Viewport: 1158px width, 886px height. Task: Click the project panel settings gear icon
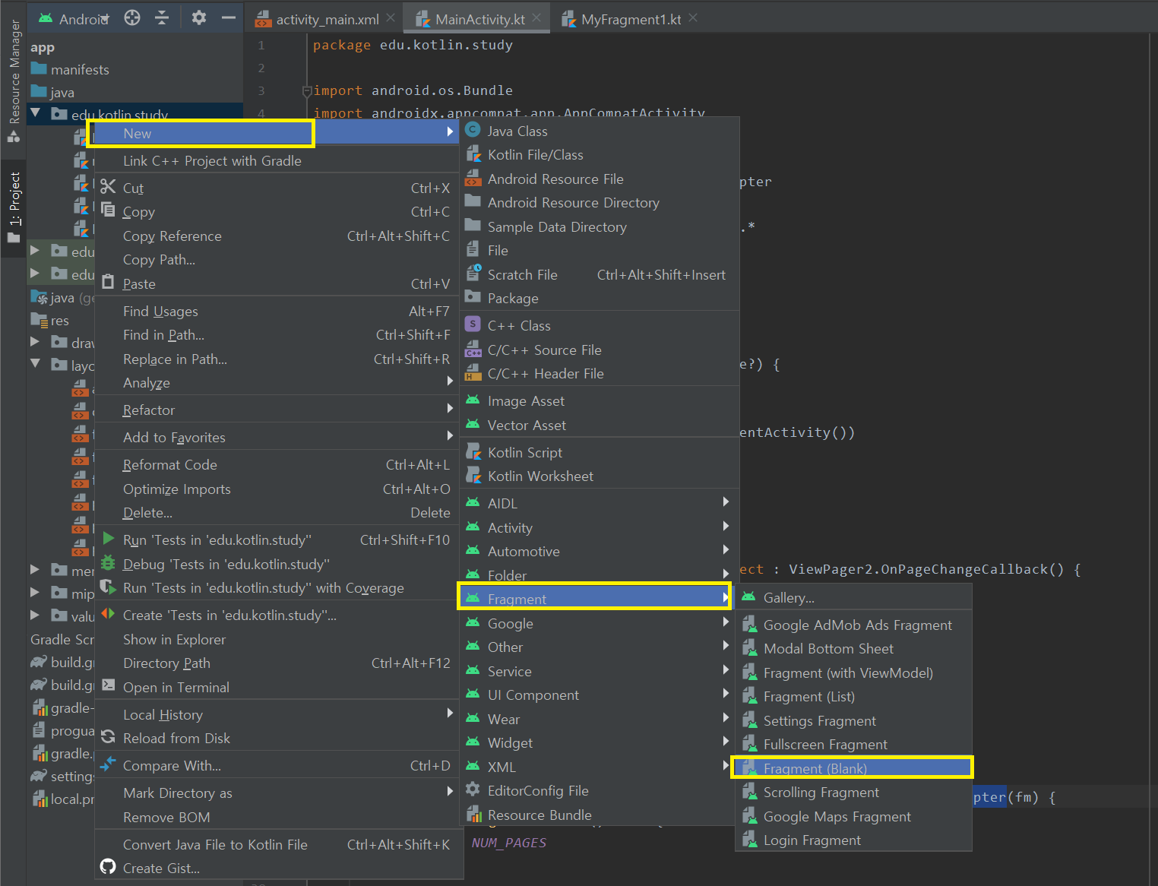tap(199, 17)
